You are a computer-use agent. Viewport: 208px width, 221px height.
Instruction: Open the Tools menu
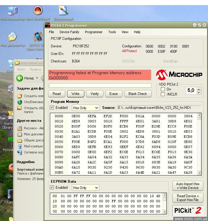point(112,32)
